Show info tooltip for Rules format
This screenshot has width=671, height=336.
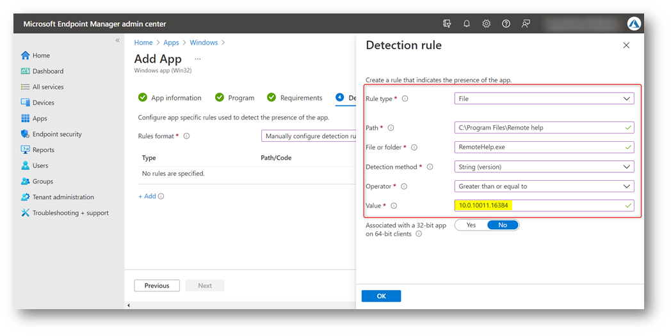[x=186, y=136]
